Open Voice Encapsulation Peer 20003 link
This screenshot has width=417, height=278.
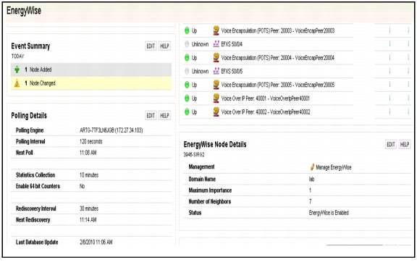click(278, 30)
